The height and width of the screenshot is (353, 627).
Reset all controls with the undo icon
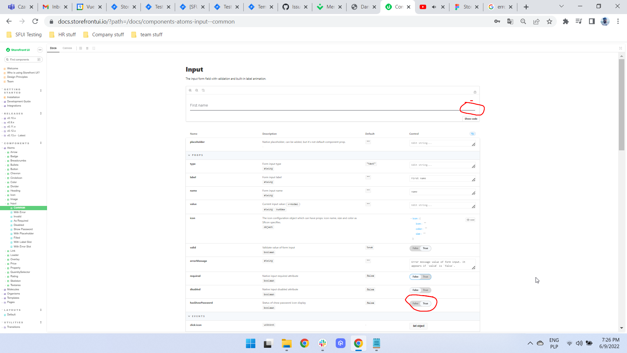pos(473,134)
